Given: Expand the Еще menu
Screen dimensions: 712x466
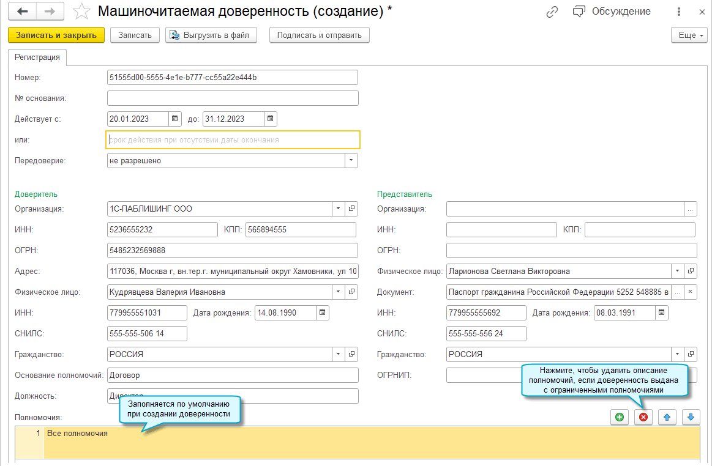Looking at the screenshot, I should [x=689, y=35].
